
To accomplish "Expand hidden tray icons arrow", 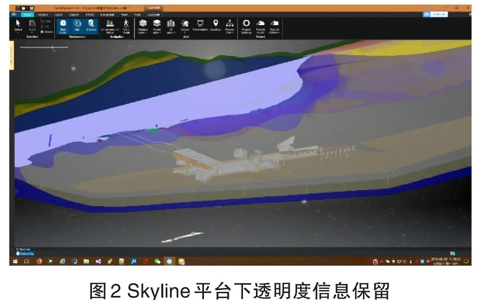I will pyautogui.click(x=382, y=262).
